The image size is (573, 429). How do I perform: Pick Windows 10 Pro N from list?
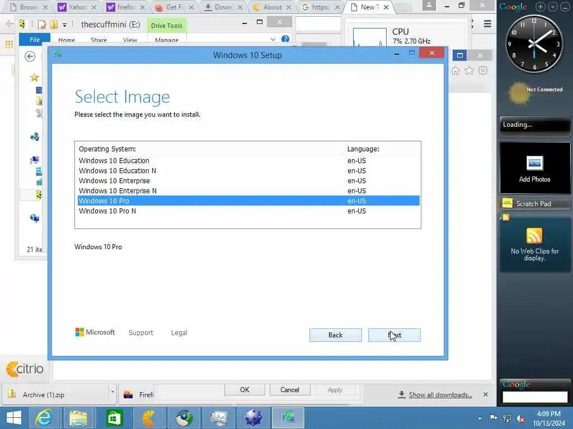pyautogui.click(x=248, y=211)
